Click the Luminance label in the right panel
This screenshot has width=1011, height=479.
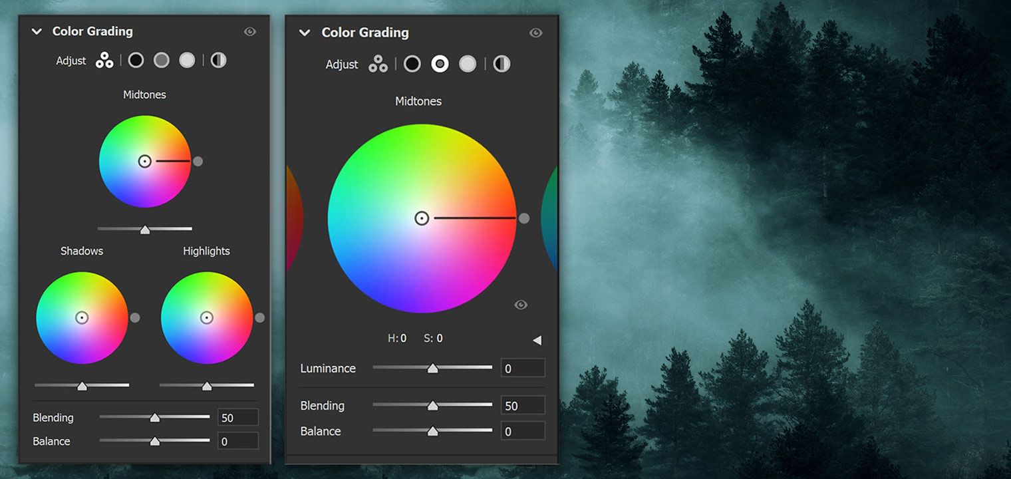328,368
